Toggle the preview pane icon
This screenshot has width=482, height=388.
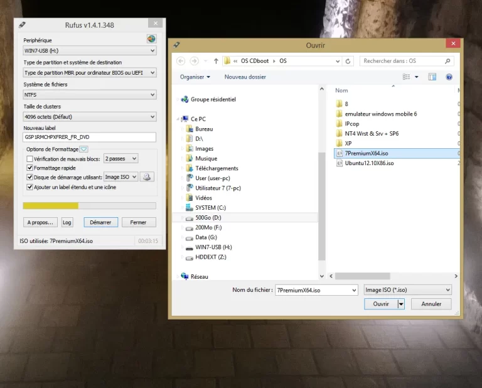pos(432,77)
